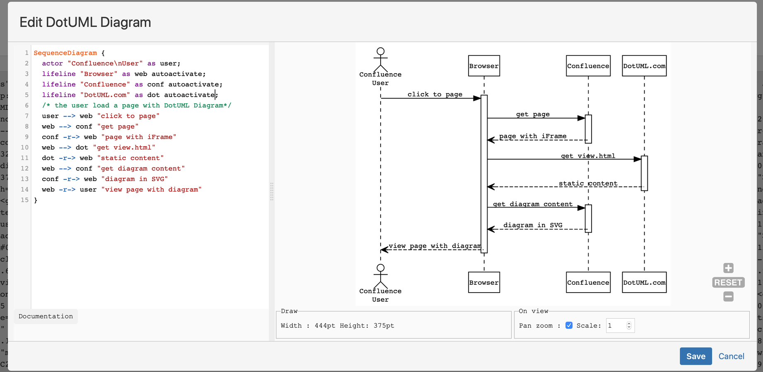Click the green comment line in editor
Image resolution: width=763 pixels, height=372 pixels.
pos(137,105)
